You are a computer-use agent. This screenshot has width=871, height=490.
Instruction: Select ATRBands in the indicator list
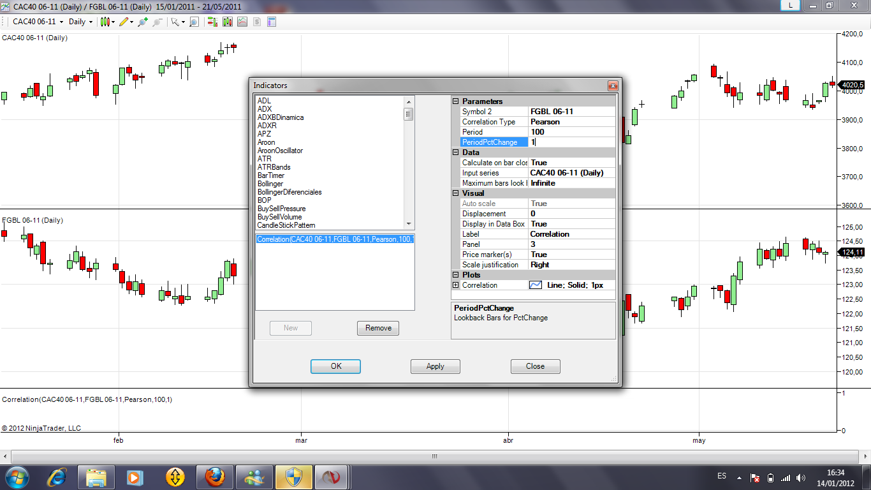click(x=274, y=167)
